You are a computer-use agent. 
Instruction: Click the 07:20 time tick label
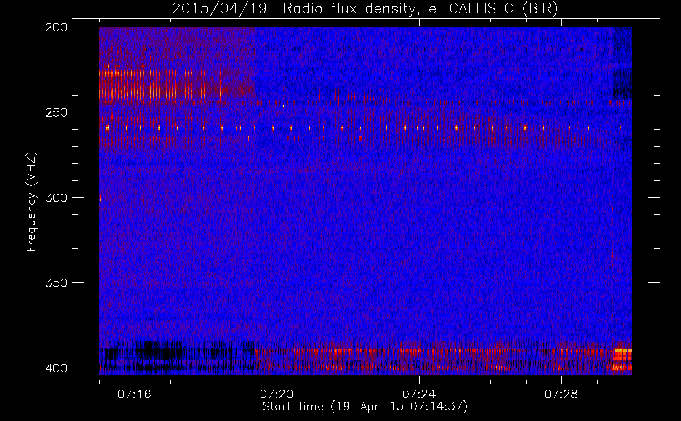(277, 394)
